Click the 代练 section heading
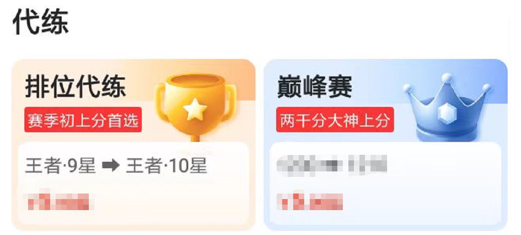521x235 pixels. pos(41,22)
